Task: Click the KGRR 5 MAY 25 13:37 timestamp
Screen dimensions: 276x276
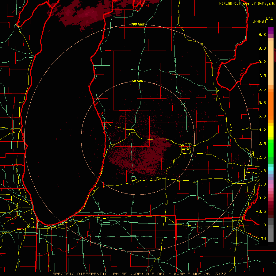Action: point(200,274)
